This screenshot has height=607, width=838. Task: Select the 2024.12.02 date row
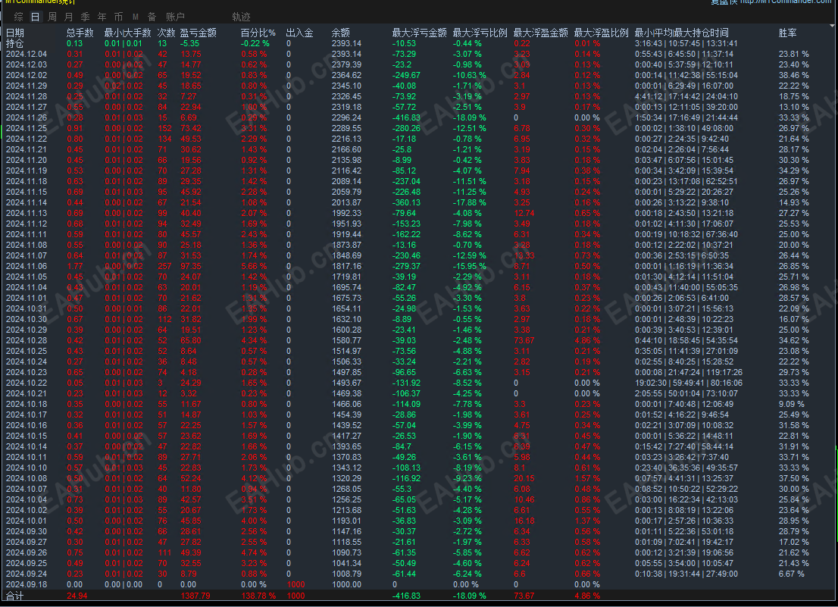(27, 75)
